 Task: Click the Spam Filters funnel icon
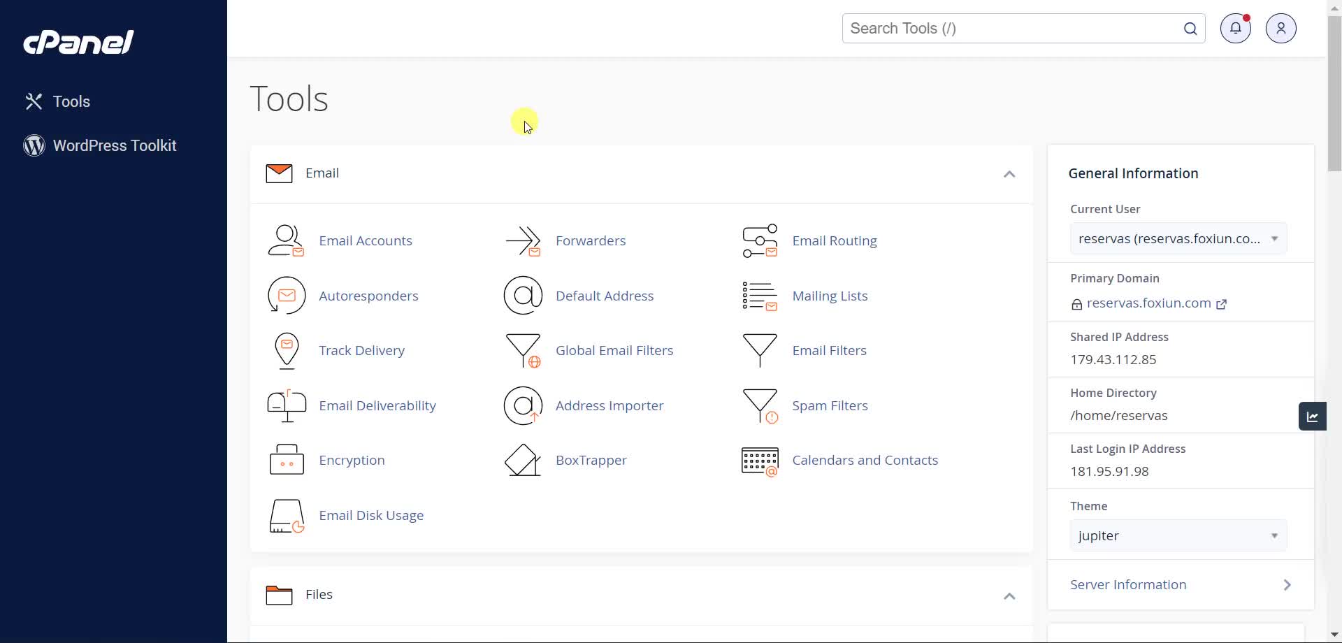760,406
